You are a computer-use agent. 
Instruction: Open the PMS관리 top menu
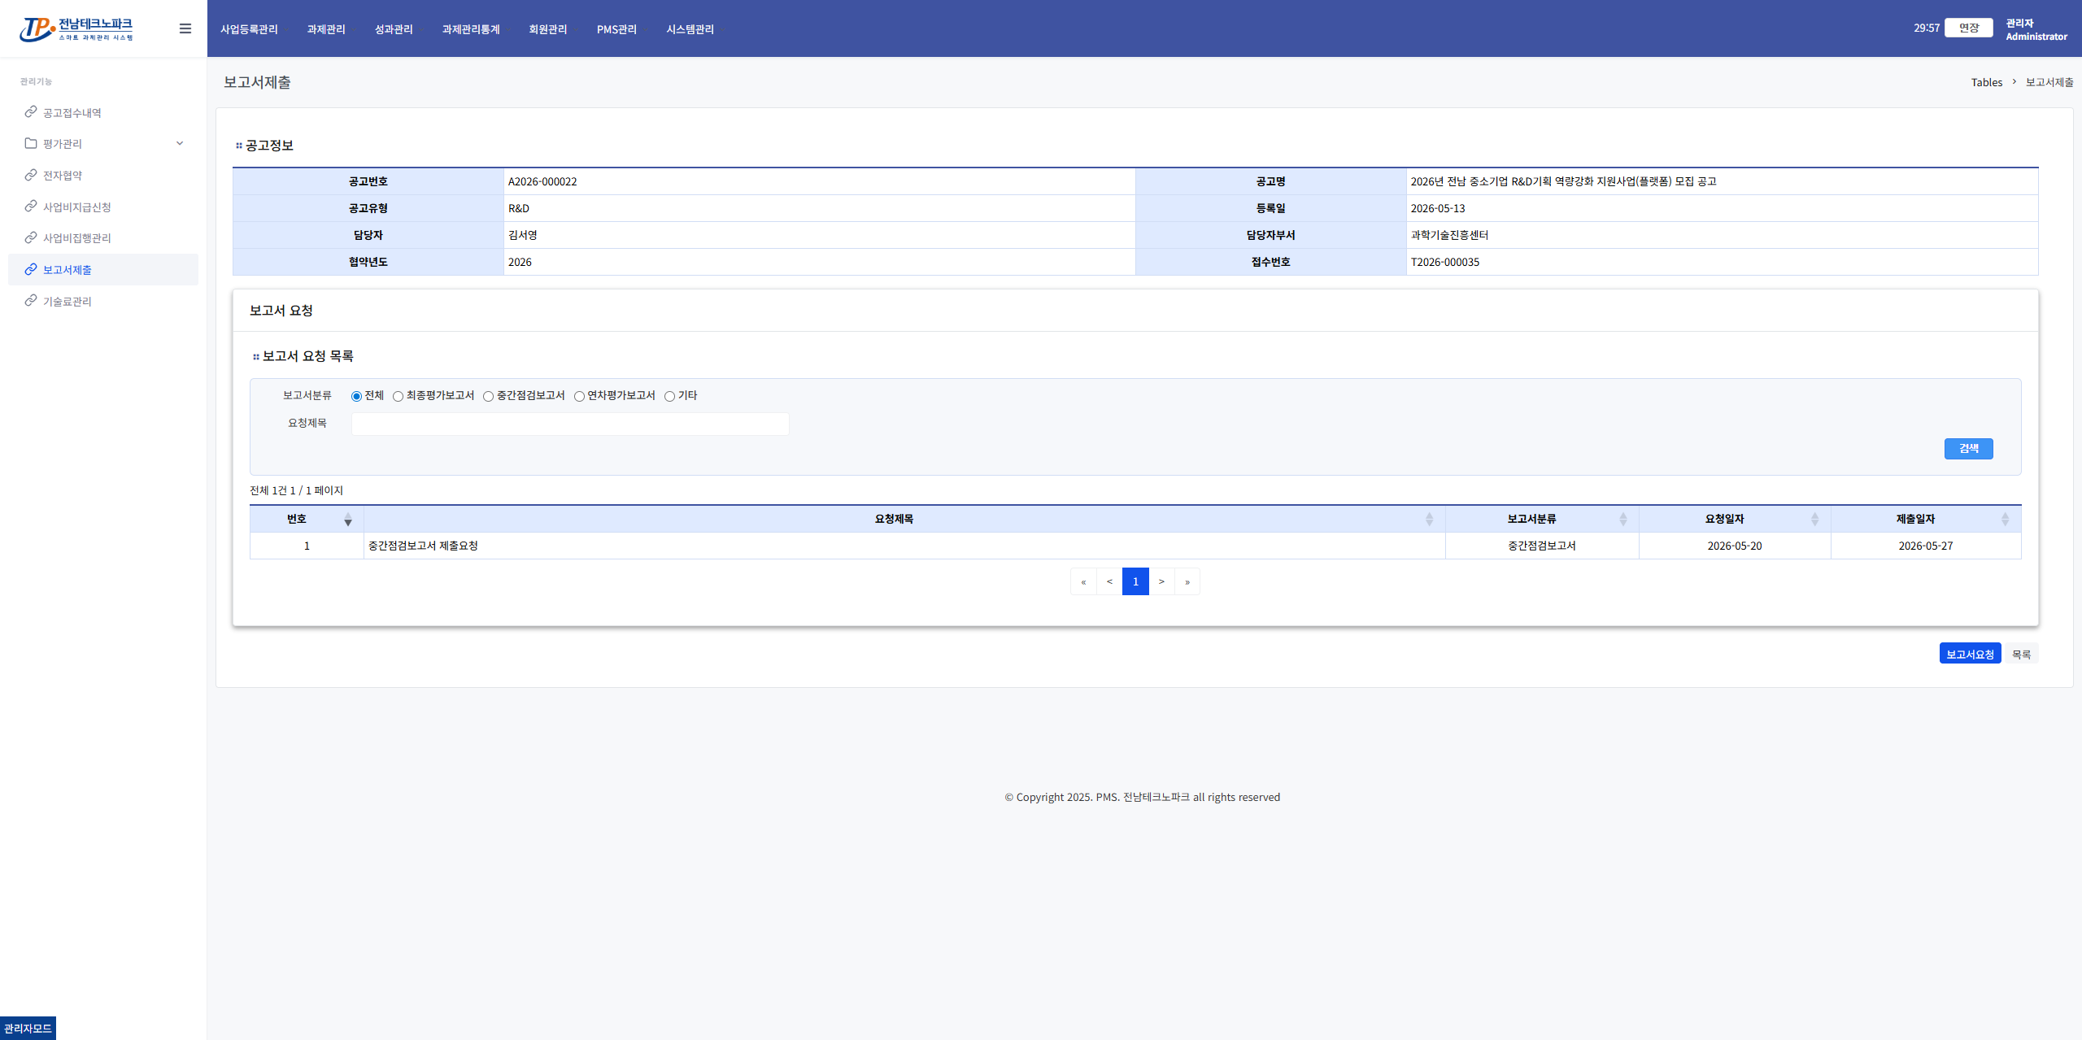[x=616, y=29]
